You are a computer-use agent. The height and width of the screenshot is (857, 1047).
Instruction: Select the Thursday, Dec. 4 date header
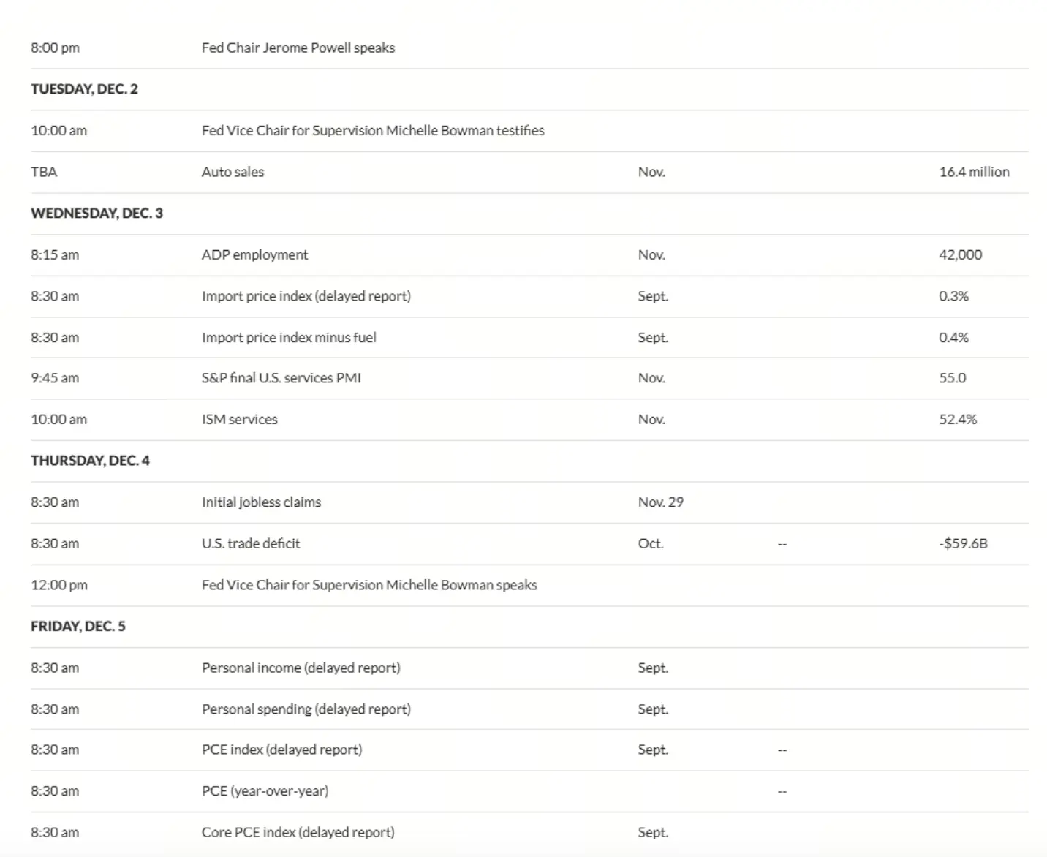click(x=90, y=461)
